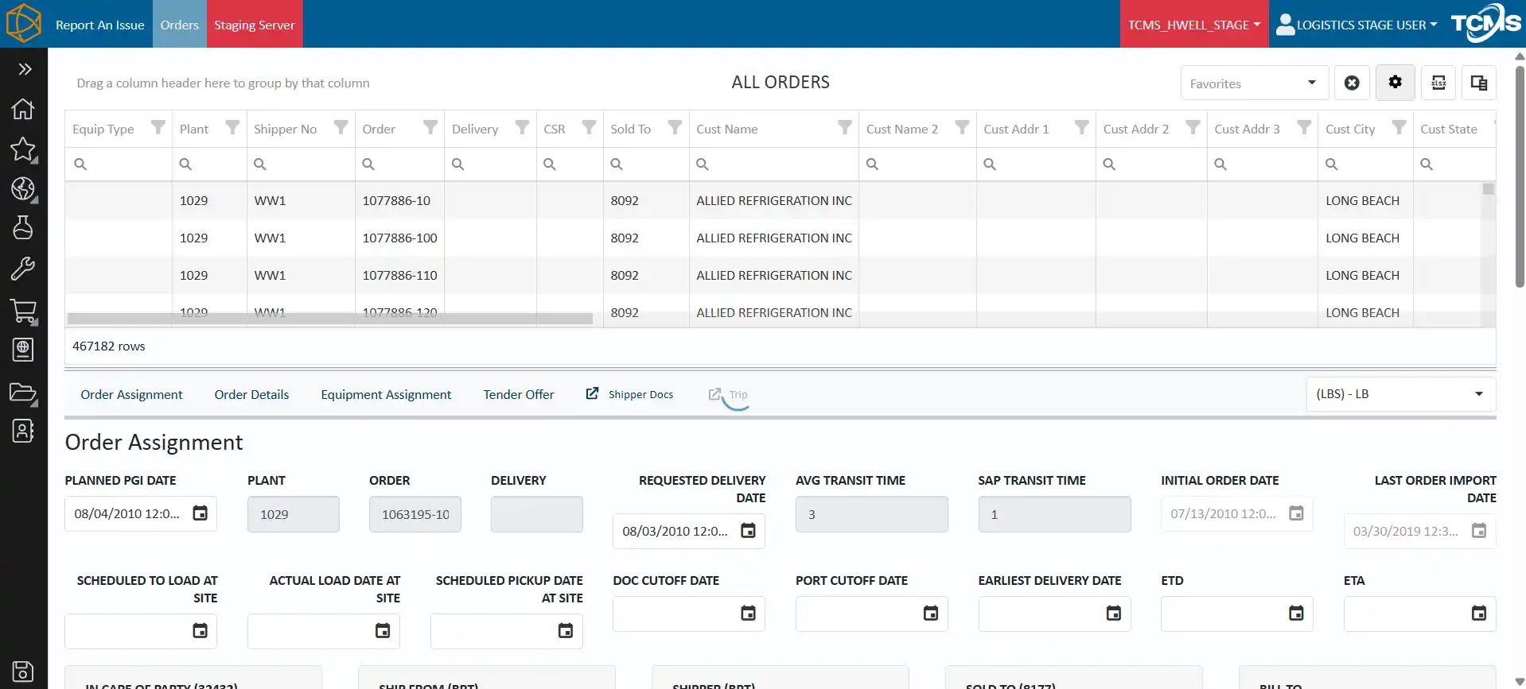Filter the Order column
This screenshot has width=1526, height=689.
(430, 127)
